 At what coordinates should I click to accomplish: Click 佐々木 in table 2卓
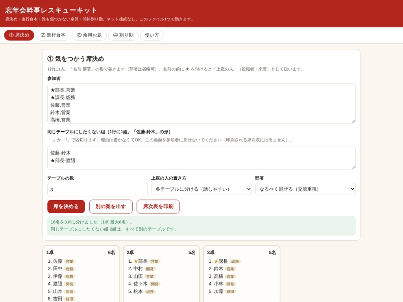(x=140, y=284)
